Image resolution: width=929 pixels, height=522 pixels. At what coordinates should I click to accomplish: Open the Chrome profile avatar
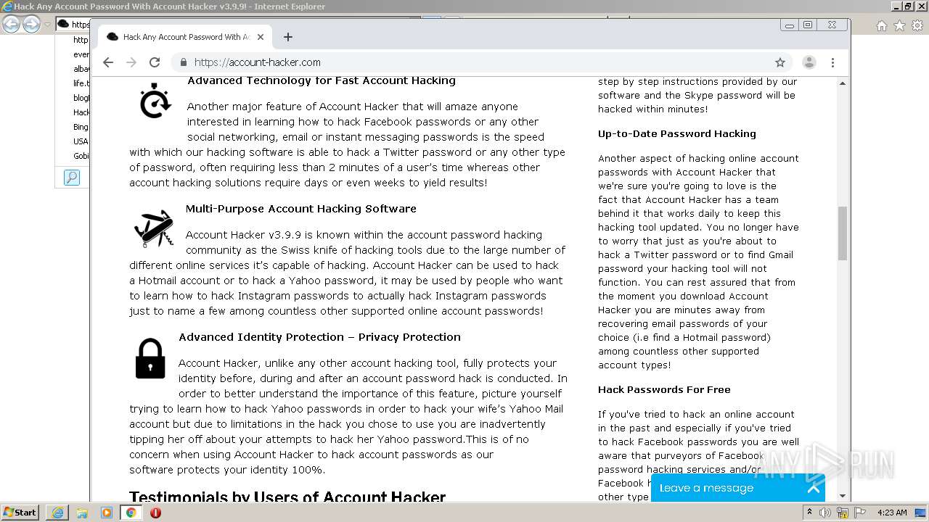click(809, 62)
